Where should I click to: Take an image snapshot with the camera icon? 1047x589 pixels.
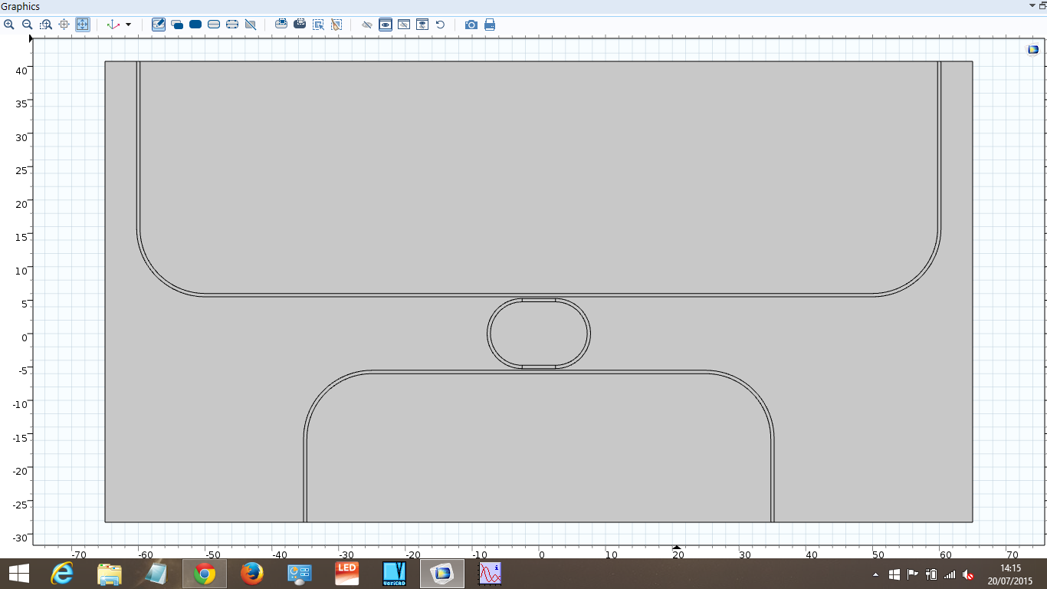pos(471,25)
